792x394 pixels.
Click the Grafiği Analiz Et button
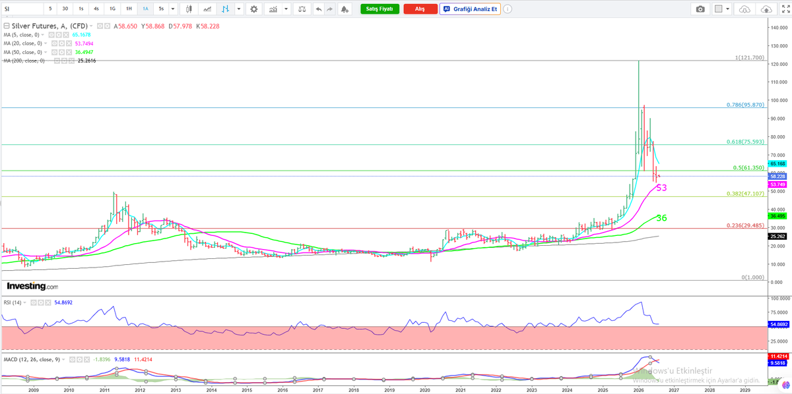470,9
